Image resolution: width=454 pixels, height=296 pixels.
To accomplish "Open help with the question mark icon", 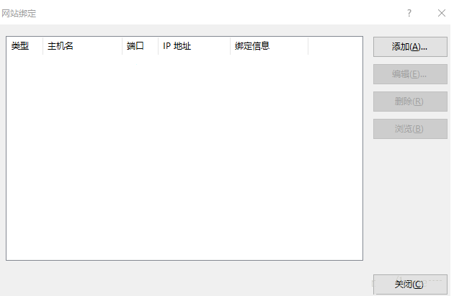I will click(x=409, y=13).
